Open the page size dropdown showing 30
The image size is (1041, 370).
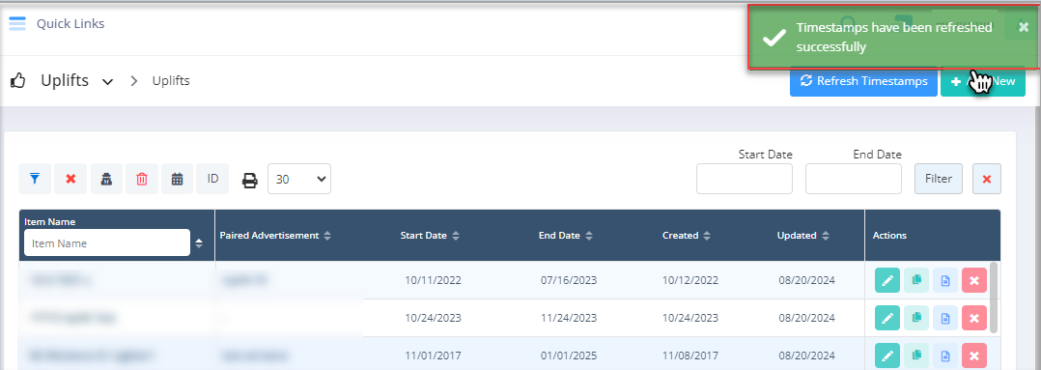[299, 179]
